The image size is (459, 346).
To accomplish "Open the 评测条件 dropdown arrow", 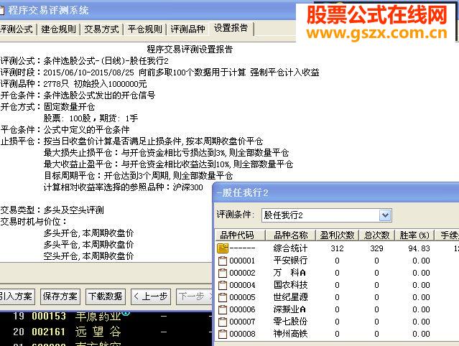I will (x=385, y=215).
